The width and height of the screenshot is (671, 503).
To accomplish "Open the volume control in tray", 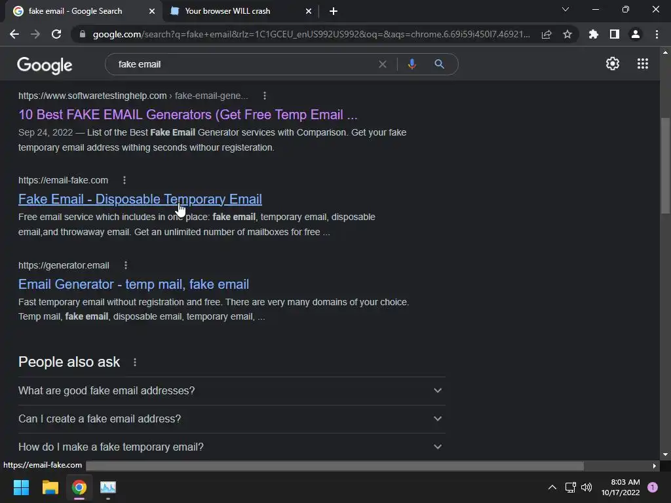I will tap(586, 487).
